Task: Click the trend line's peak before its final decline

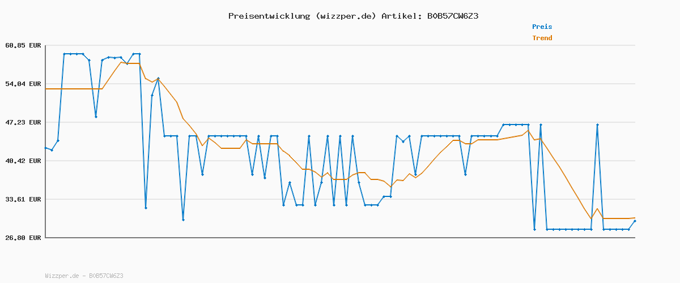Action: (x=528, y=131)
